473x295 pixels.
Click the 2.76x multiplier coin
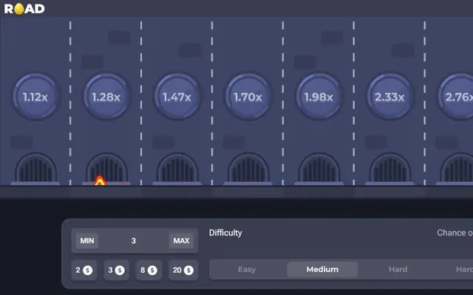pyautogui.click(x=457, y=97)
